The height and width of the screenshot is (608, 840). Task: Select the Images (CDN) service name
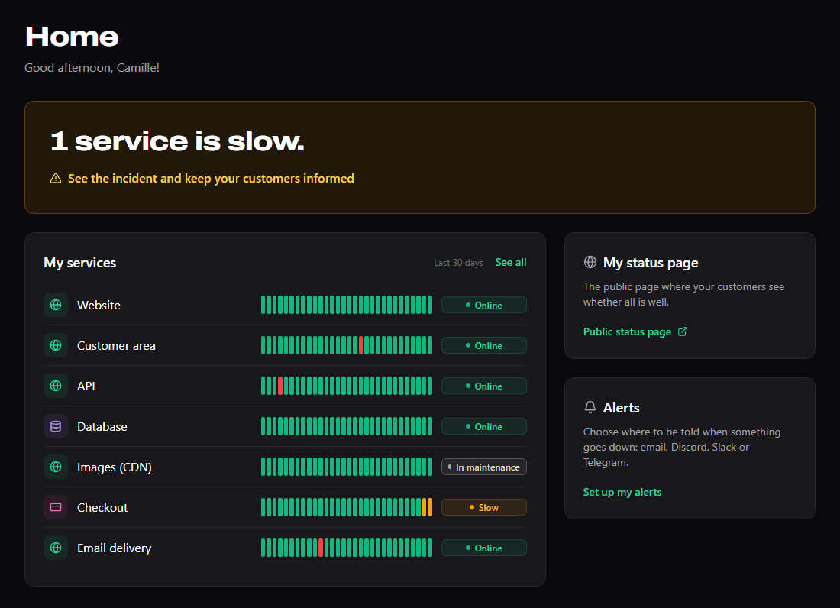point(114,467)
